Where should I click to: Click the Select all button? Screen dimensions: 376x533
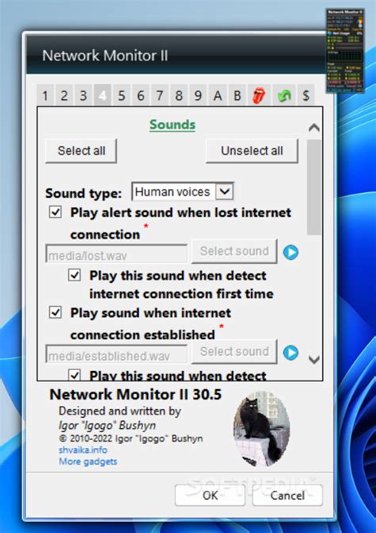click(81, 151)
